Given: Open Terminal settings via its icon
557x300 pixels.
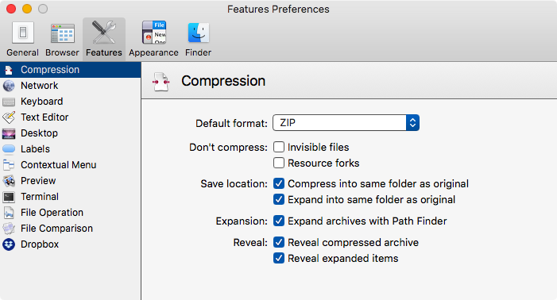Looking at the screenshot, I should click(9, 197).
